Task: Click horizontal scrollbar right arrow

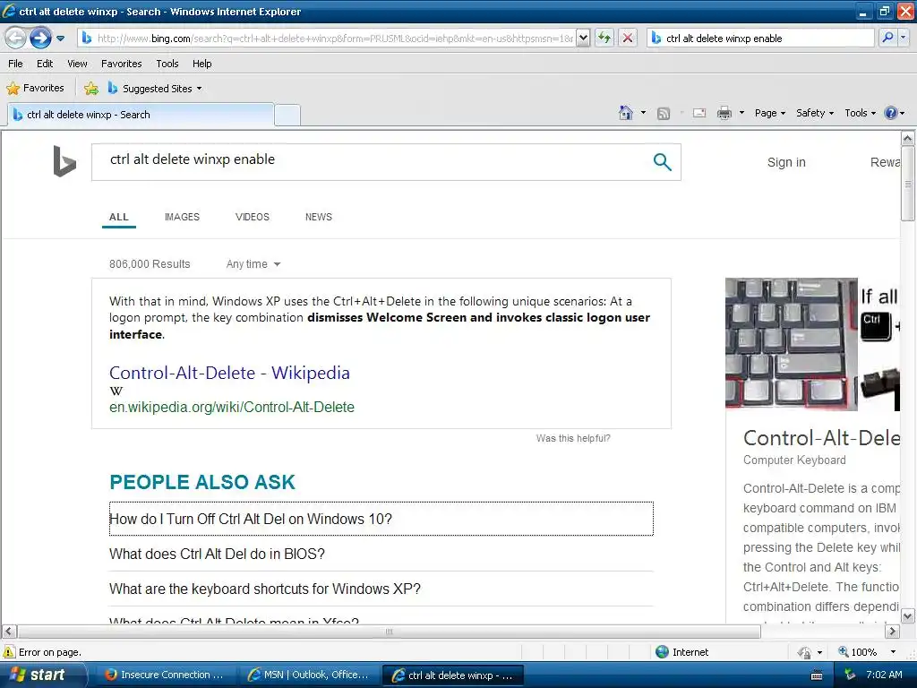Action: coord(892,632)
